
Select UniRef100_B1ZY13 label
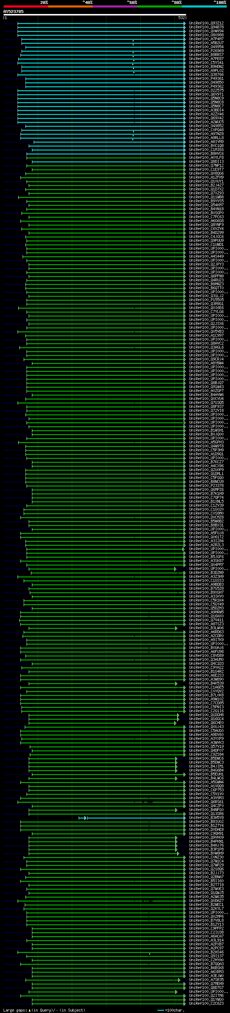(x=206, y=925)
